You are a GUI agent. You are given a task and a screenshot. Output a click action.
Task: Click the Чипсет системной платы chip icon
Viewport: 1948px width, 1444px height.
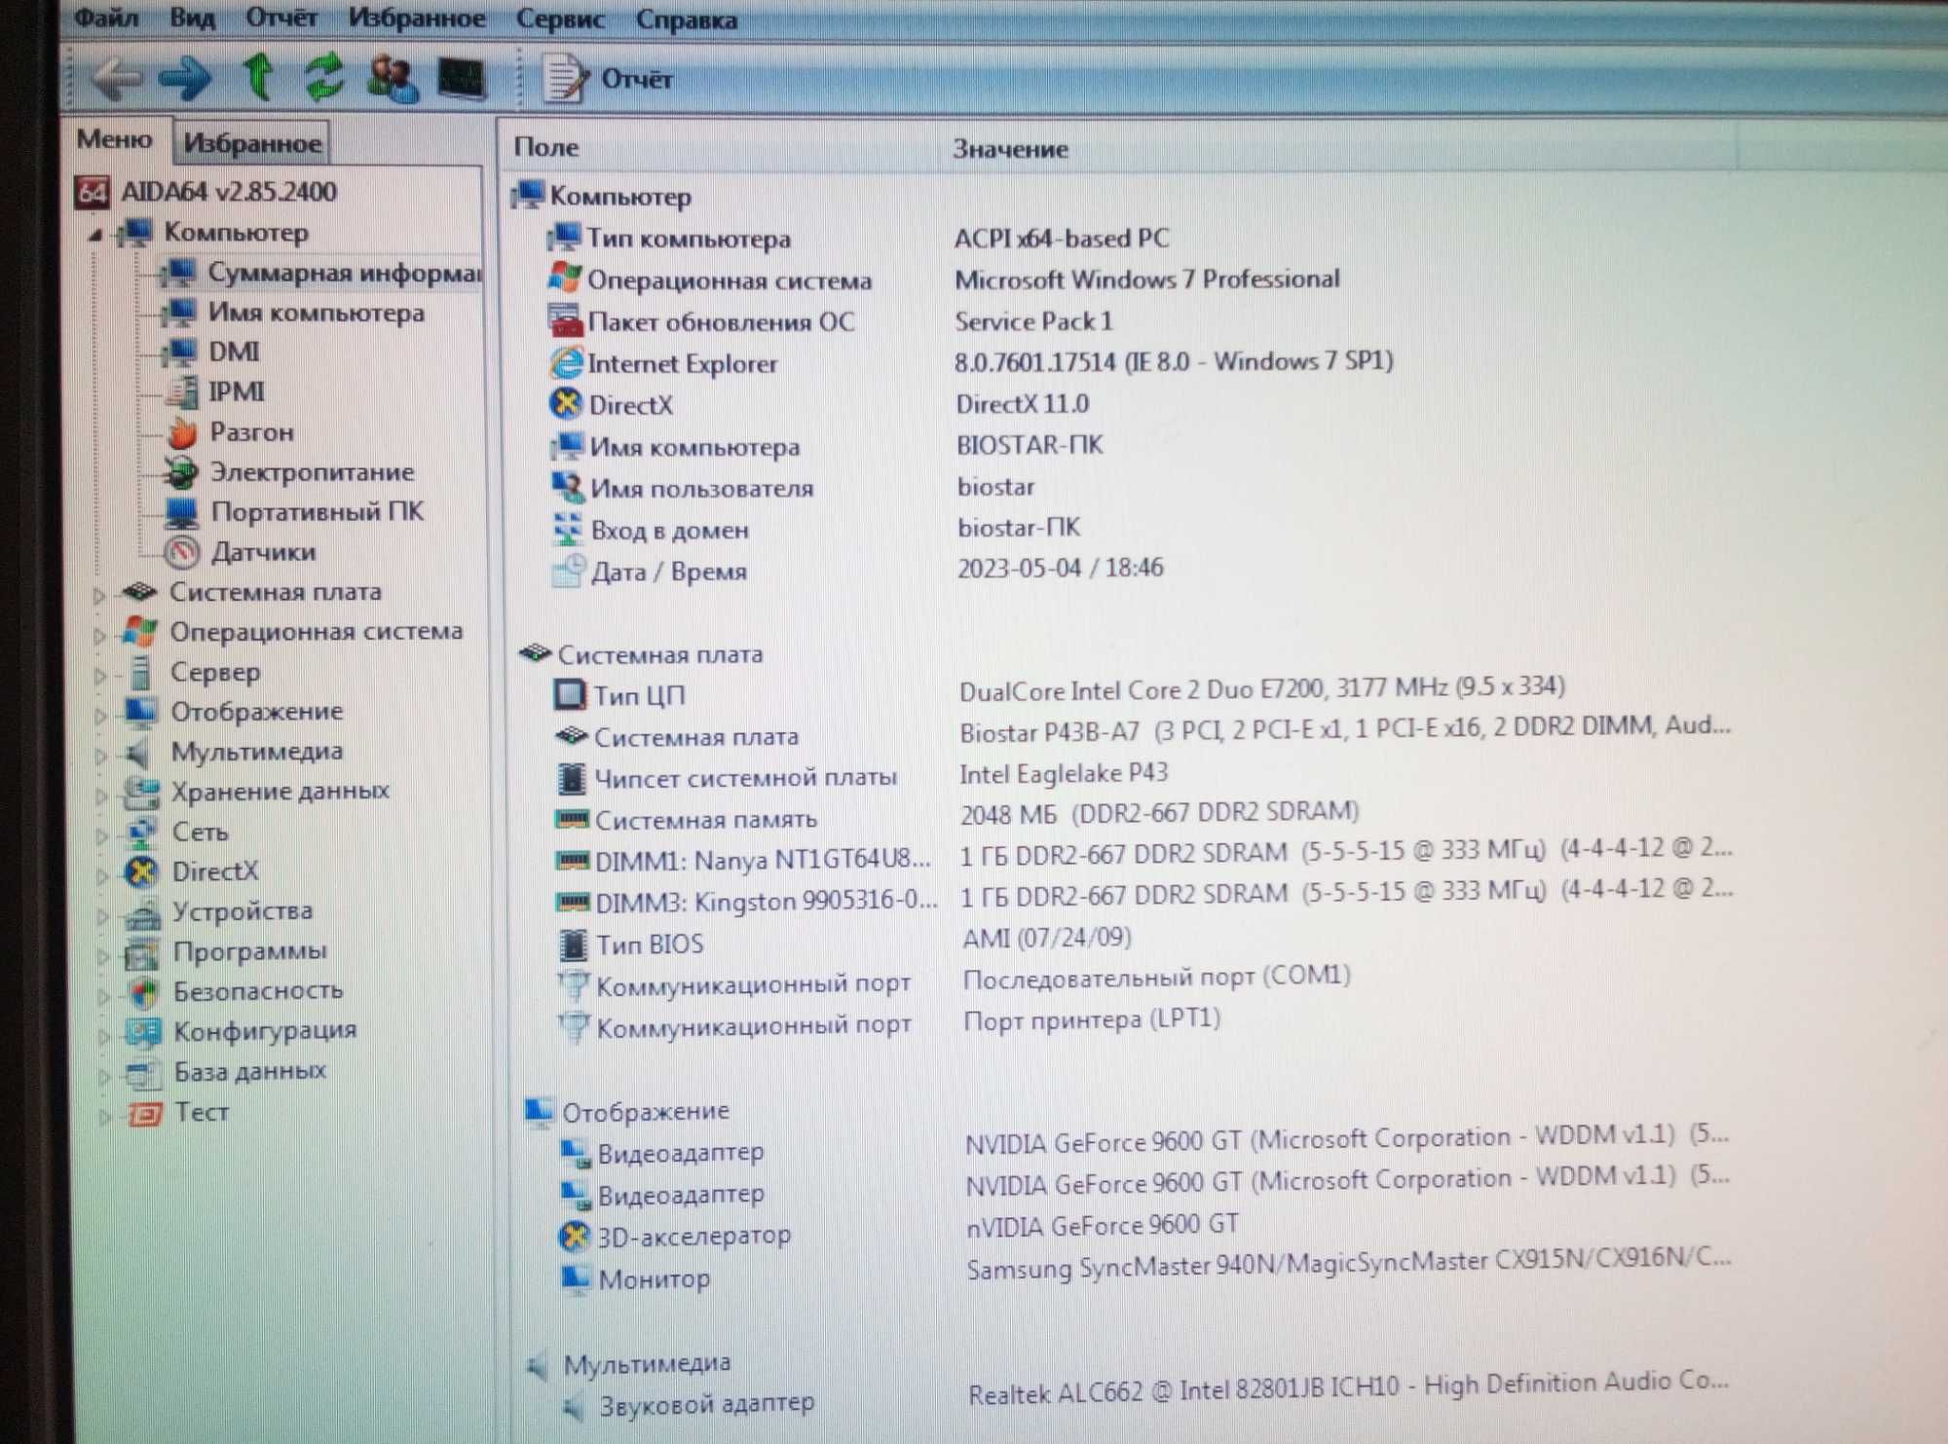(571, 777)
